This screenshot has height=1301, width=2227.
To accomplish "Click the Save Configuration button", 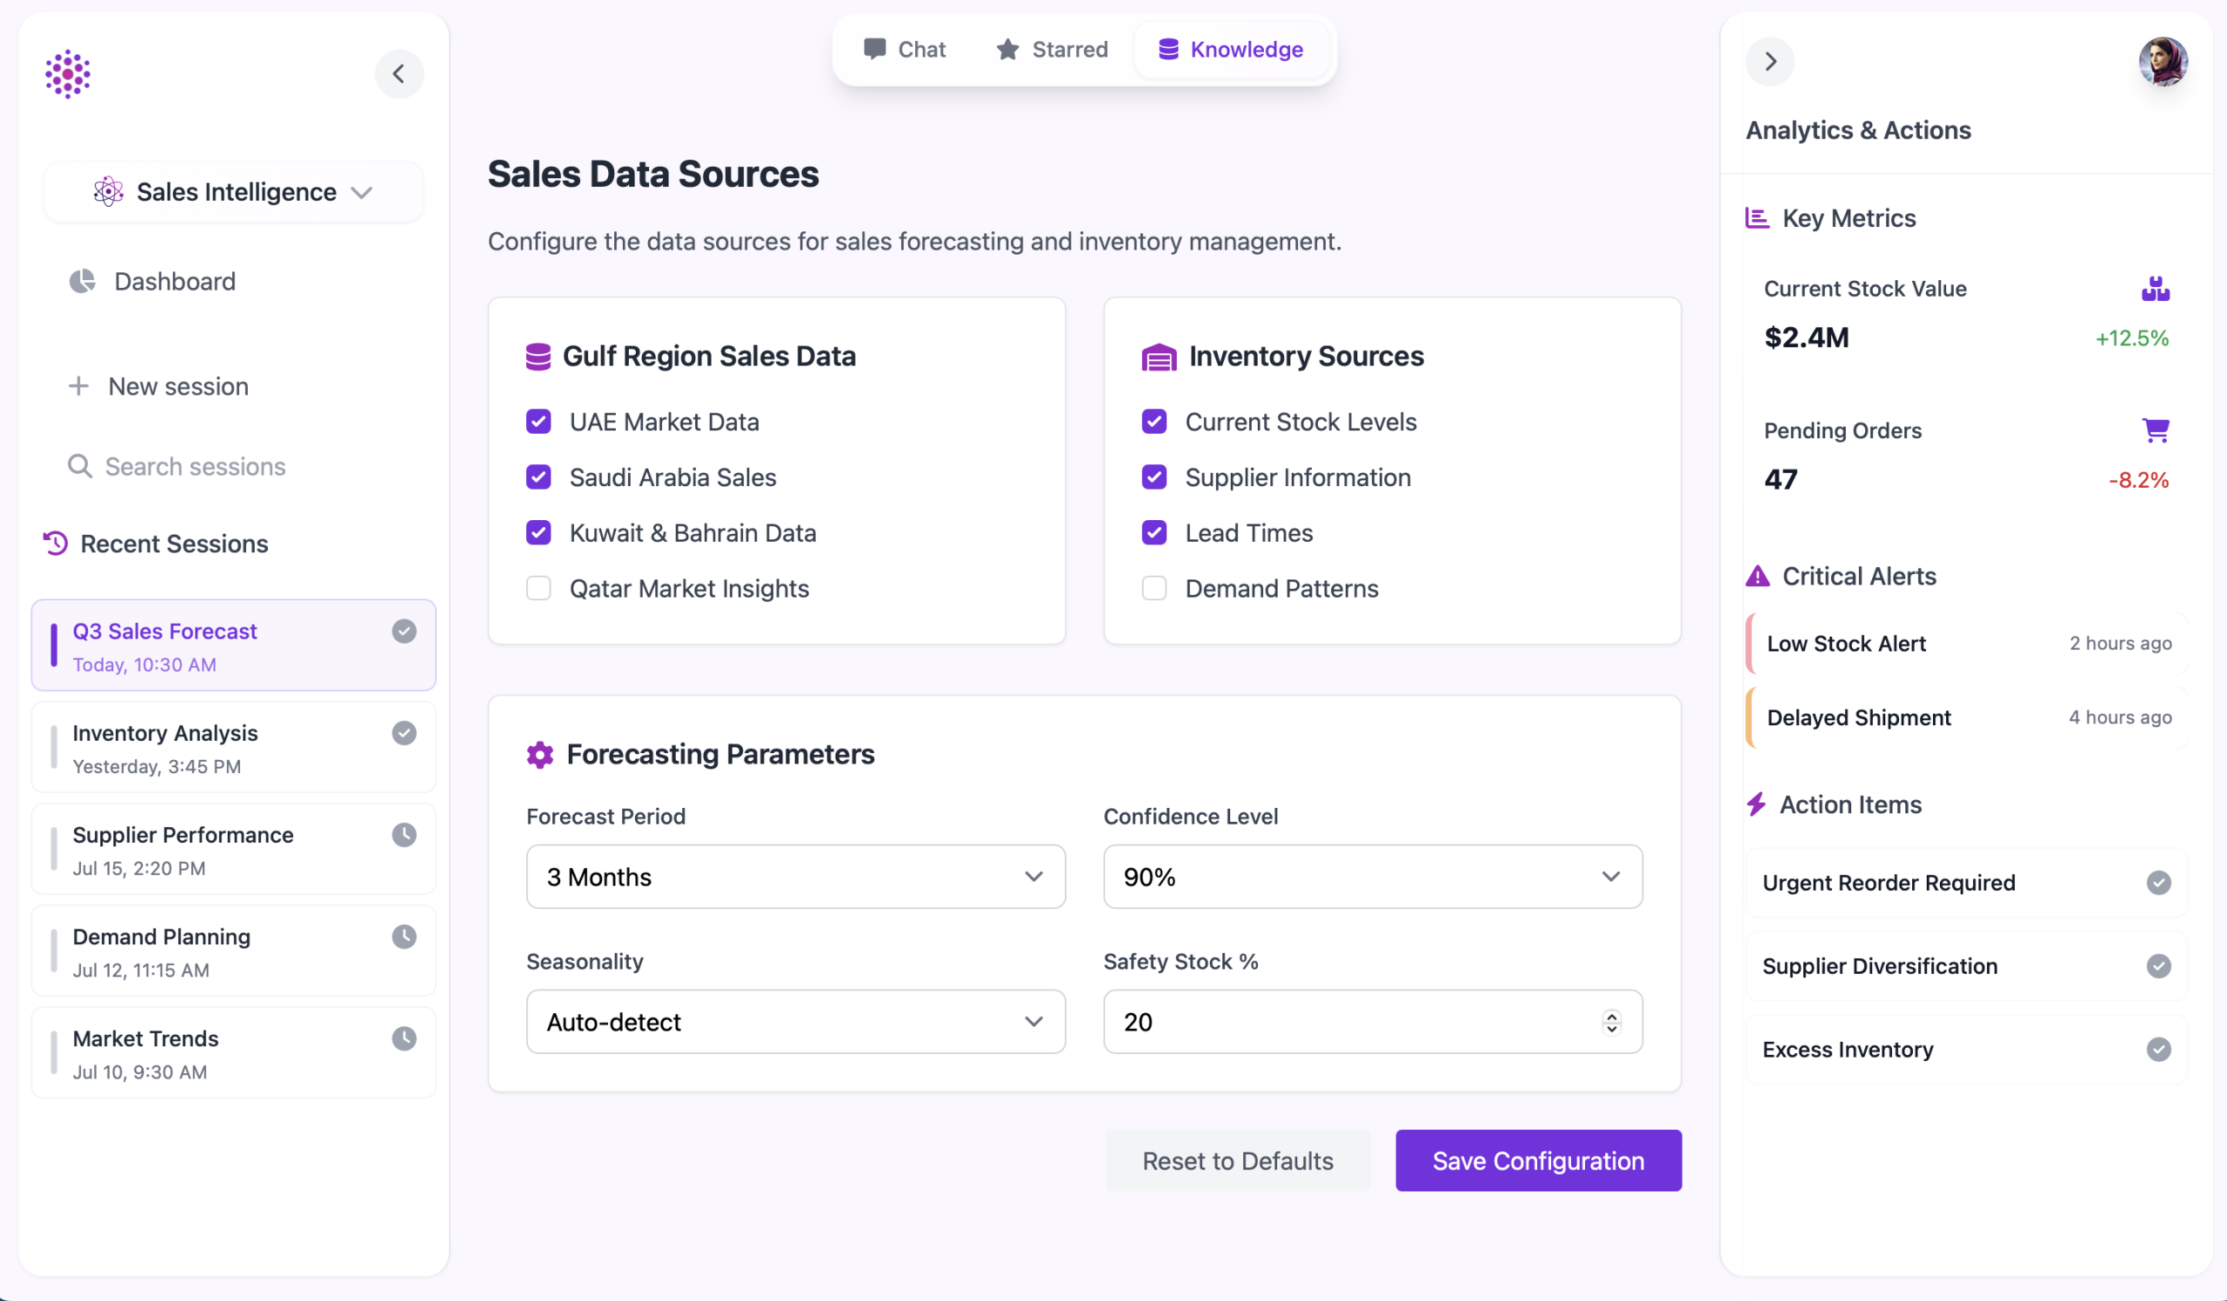I will pos(1538,1160).
